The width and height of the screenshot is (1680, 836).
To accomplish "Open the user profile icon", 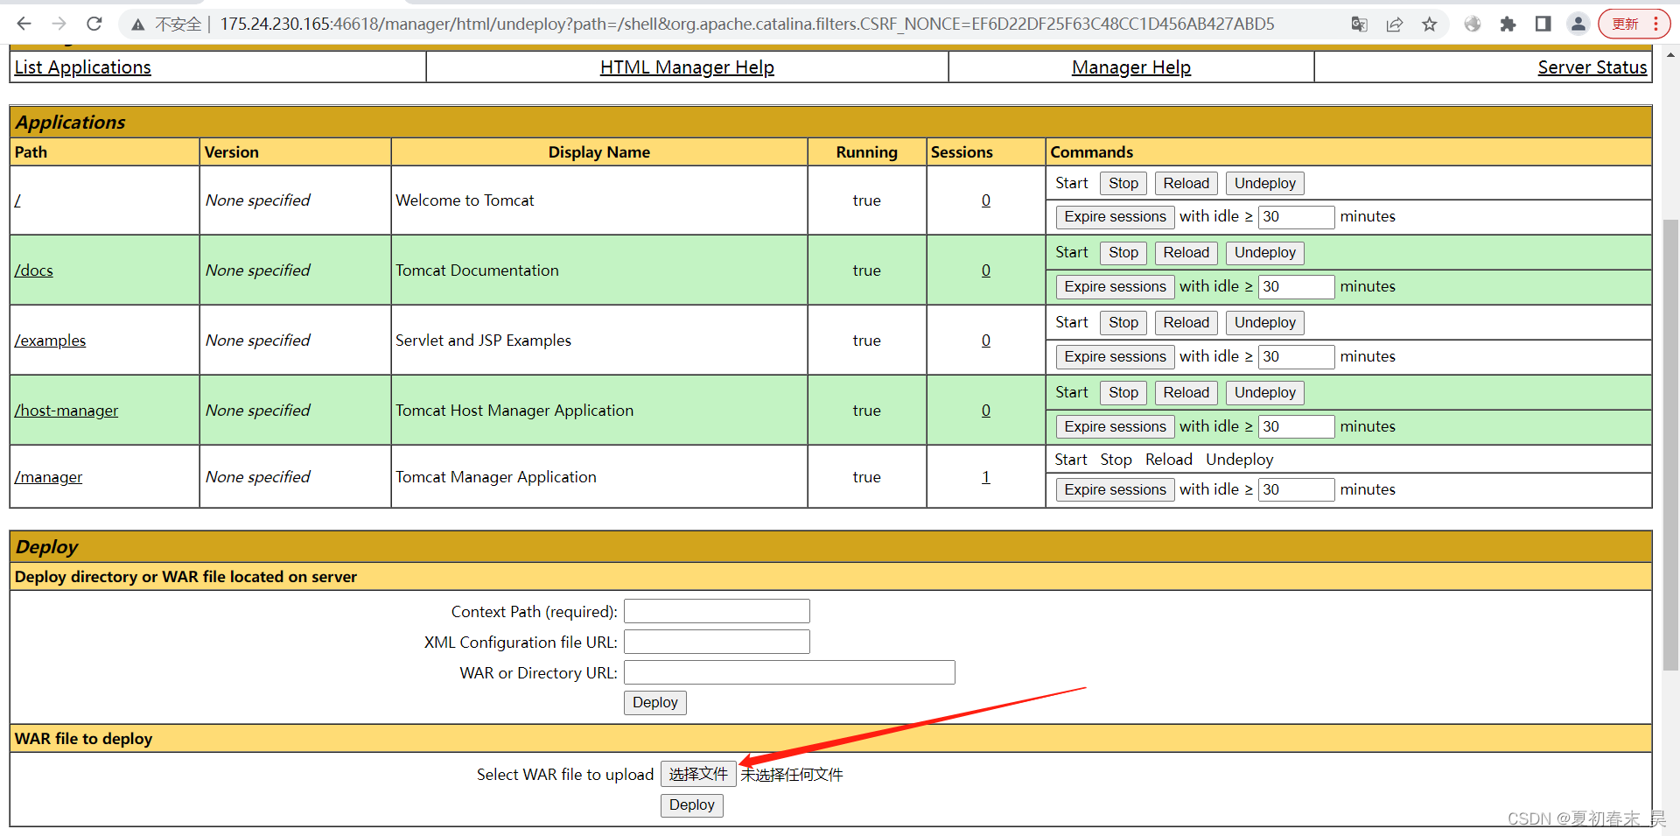I will 1578,25.
